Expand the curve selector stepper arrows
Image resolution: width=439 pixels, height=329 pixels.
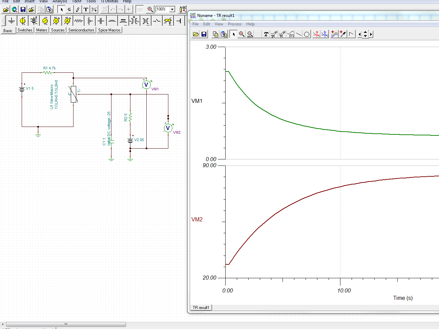pyautogui.click(x=365, y=34)
